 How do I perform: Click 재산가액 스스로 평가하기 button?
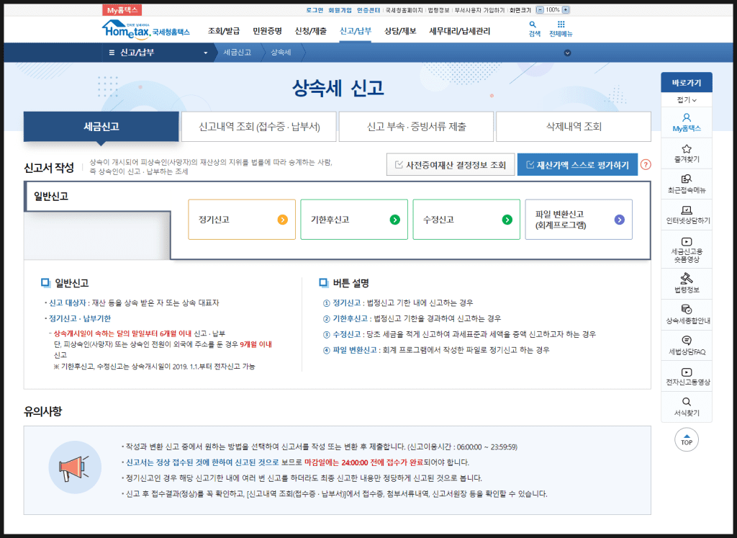click(x=577, y=164)
